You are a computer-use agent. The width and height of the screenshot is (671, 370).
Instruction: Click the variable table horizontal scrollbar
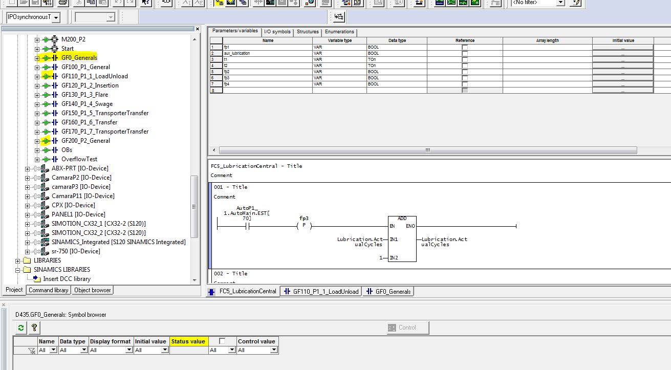(x=428, y=150)
